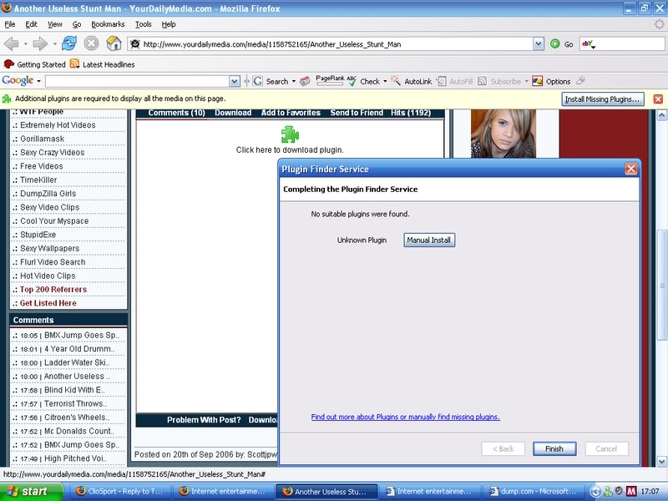The image size is (668, 501).
Task: Click the Install Missing Plugins button
Action: (x=603, y=99)
